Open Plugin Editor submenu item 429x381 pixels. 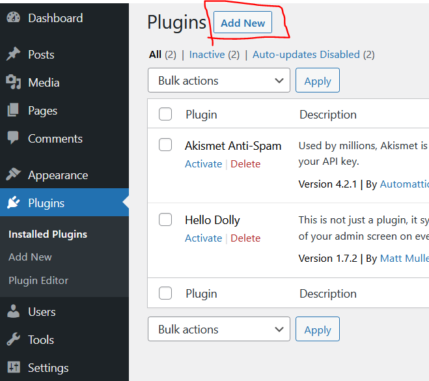pos(38,280)
